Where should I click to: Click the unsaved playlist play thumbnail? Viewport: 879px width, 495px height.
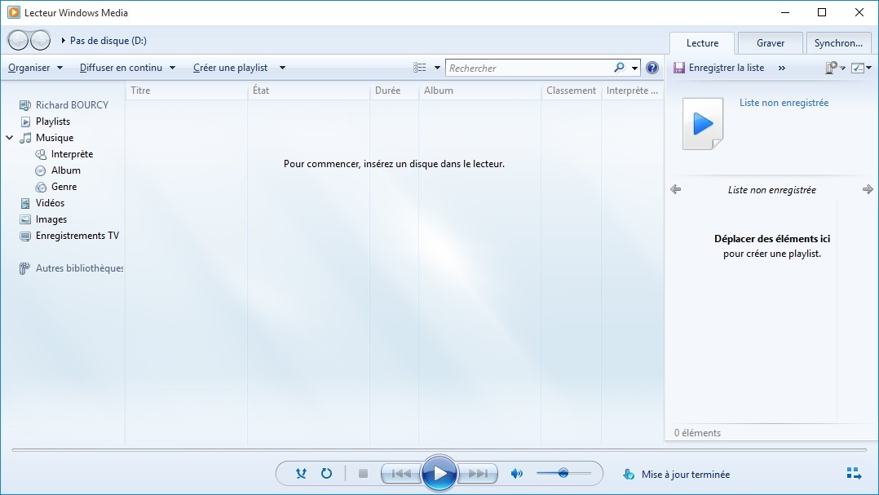pos(703,124)
